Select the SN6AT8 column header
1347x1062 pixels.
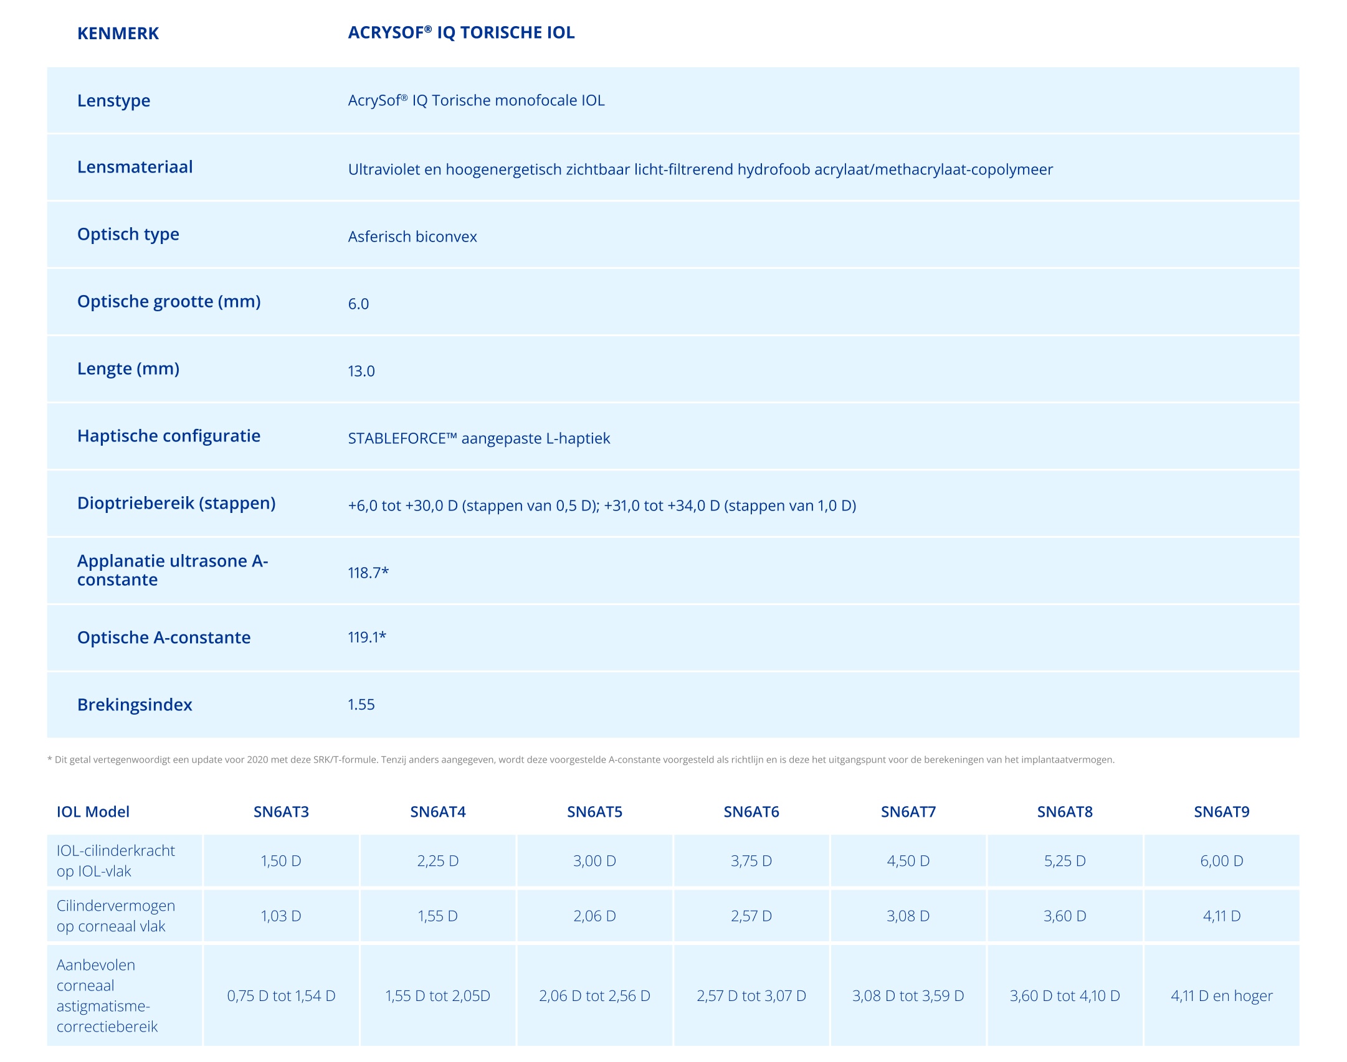(1065, 812)
